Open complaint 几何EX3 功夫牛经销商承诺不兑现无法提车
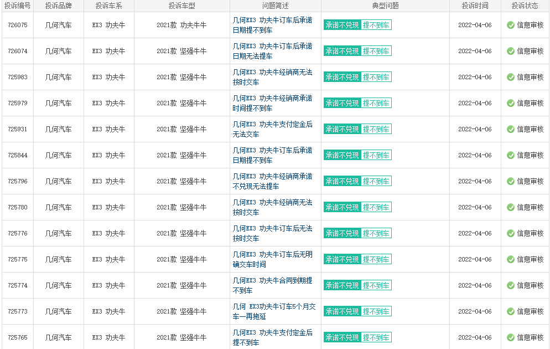 coord(273,181)
